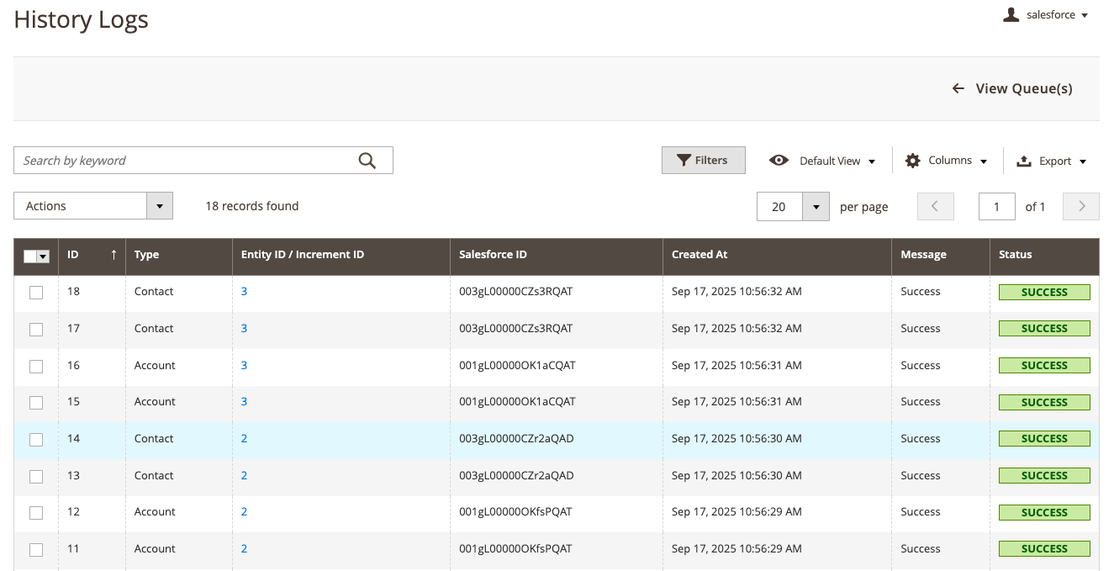Expand the Columns dropdown

[x=984, y=161]
